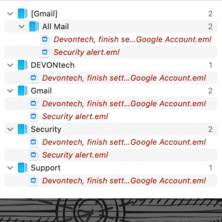The image size is (222, 222).
Task: Click email icon of Security alert.eml under All Mail
Action: [45, 52]
